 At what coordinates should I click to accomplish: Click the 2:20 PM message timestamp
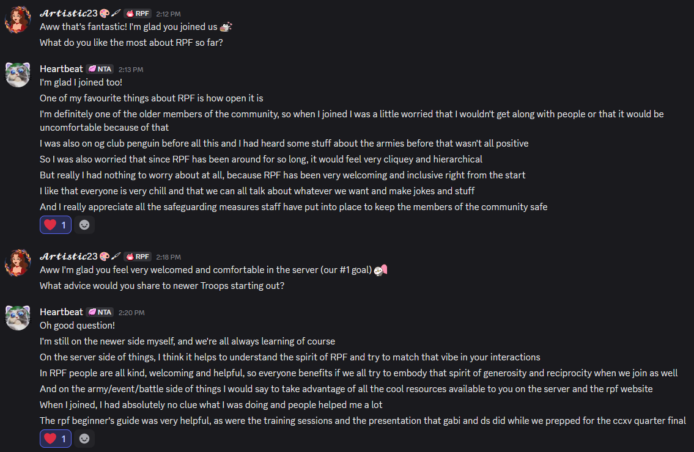click(132, 313)
